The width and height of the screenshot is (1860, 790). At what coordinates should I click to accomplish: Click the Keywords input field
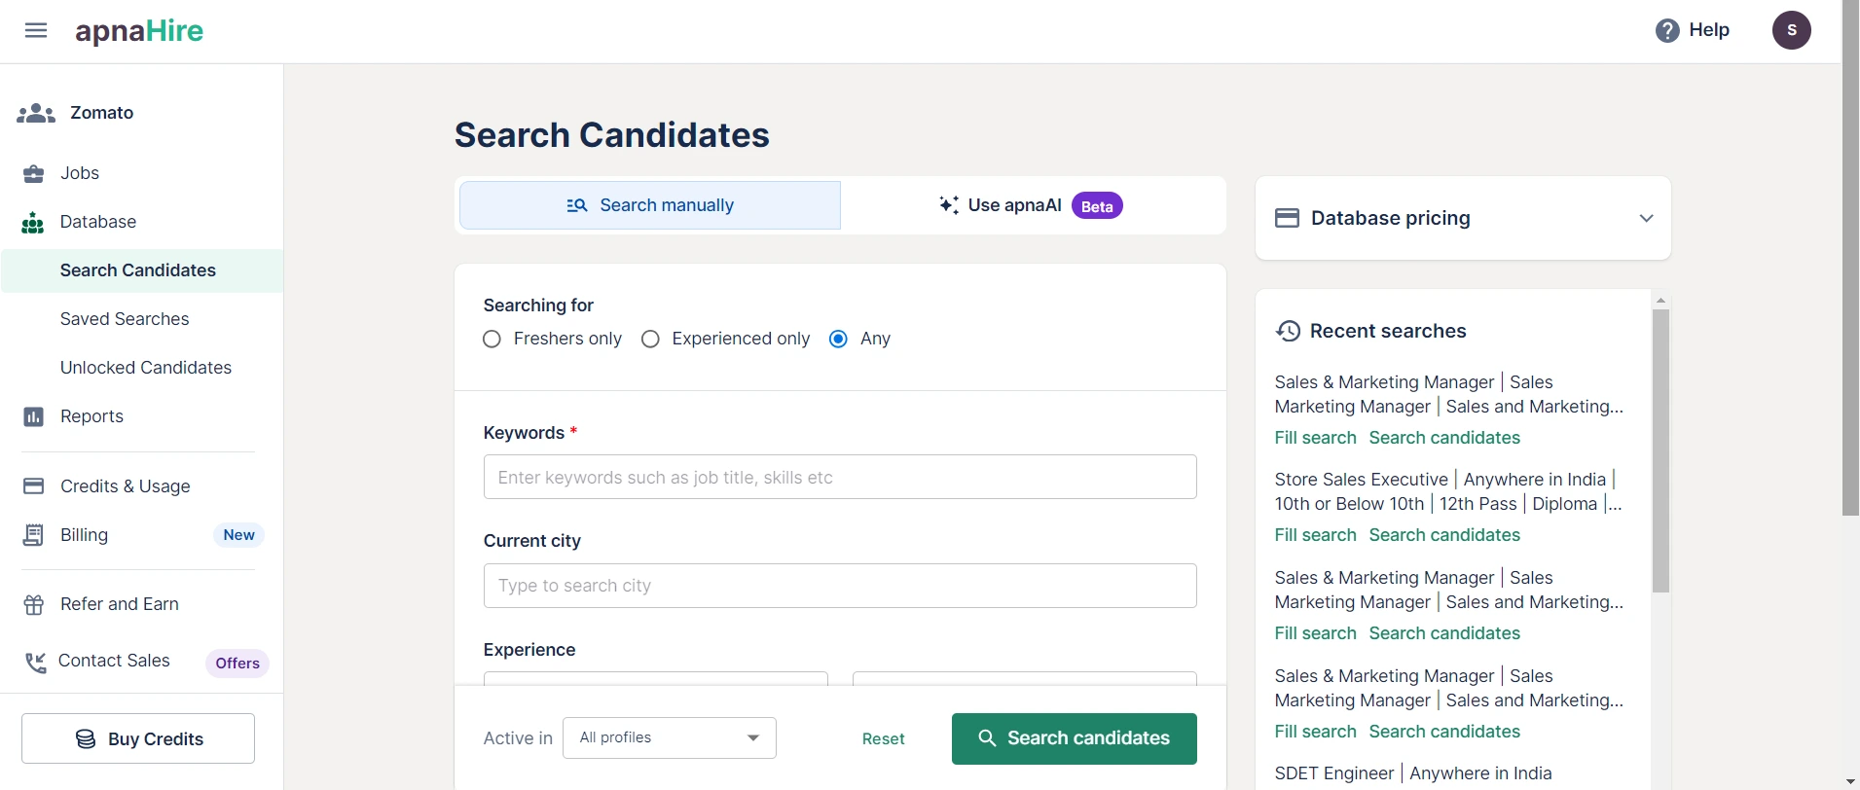[x=840, y=478]
